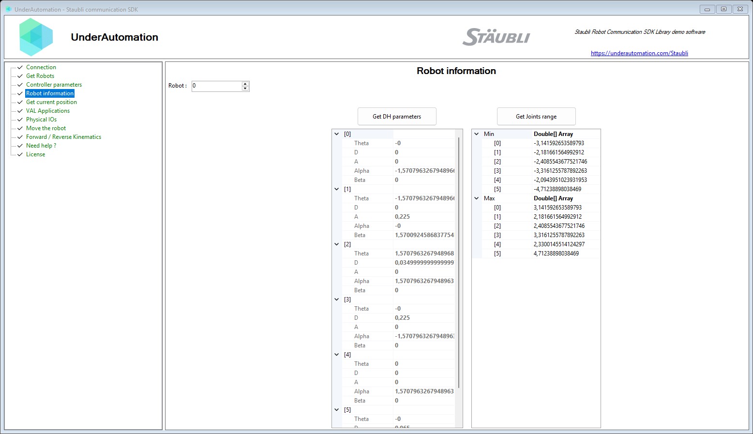Image resolution: width=753 pixels, height=434 pixels.
Task: Open Move the robot page
Action: click(46, 128)
